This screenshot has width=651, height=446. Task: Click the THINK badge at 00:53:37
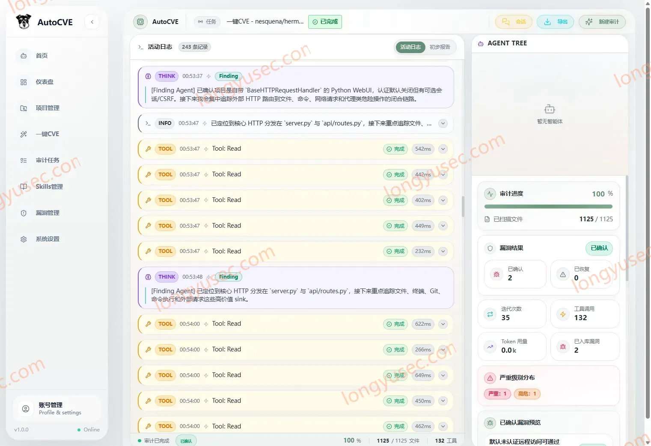pyautogui.click(x=166, y=76)
